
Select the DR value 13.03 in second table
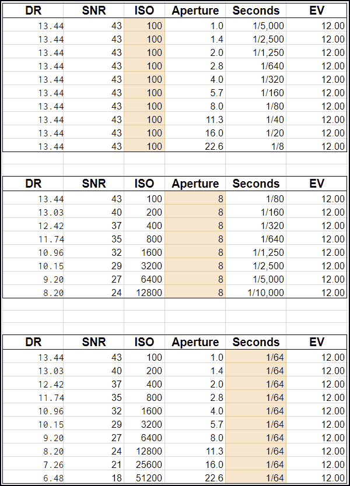point(33,212)
